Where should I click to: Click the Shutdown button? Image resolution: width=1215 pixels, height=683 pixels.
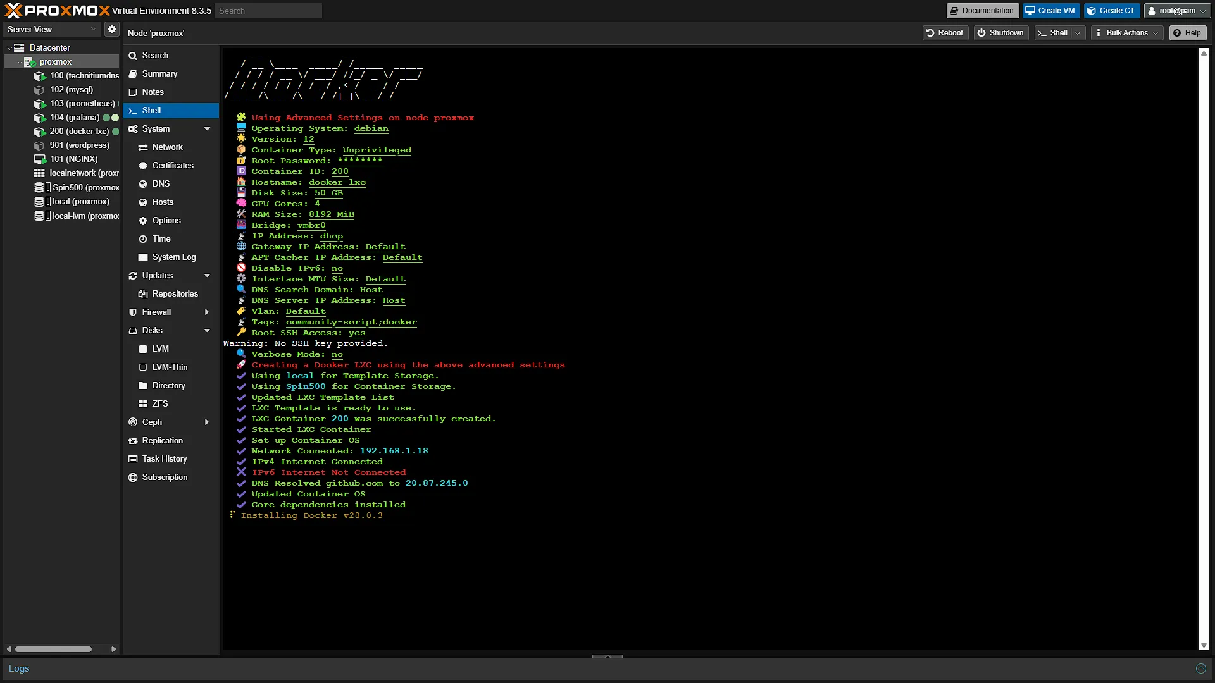pos(1000,33)
